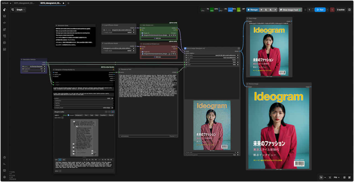Open Background dropdown in Ideogram Editor
354x182 pixels.
pyautogui.click(x=79, y=115)
